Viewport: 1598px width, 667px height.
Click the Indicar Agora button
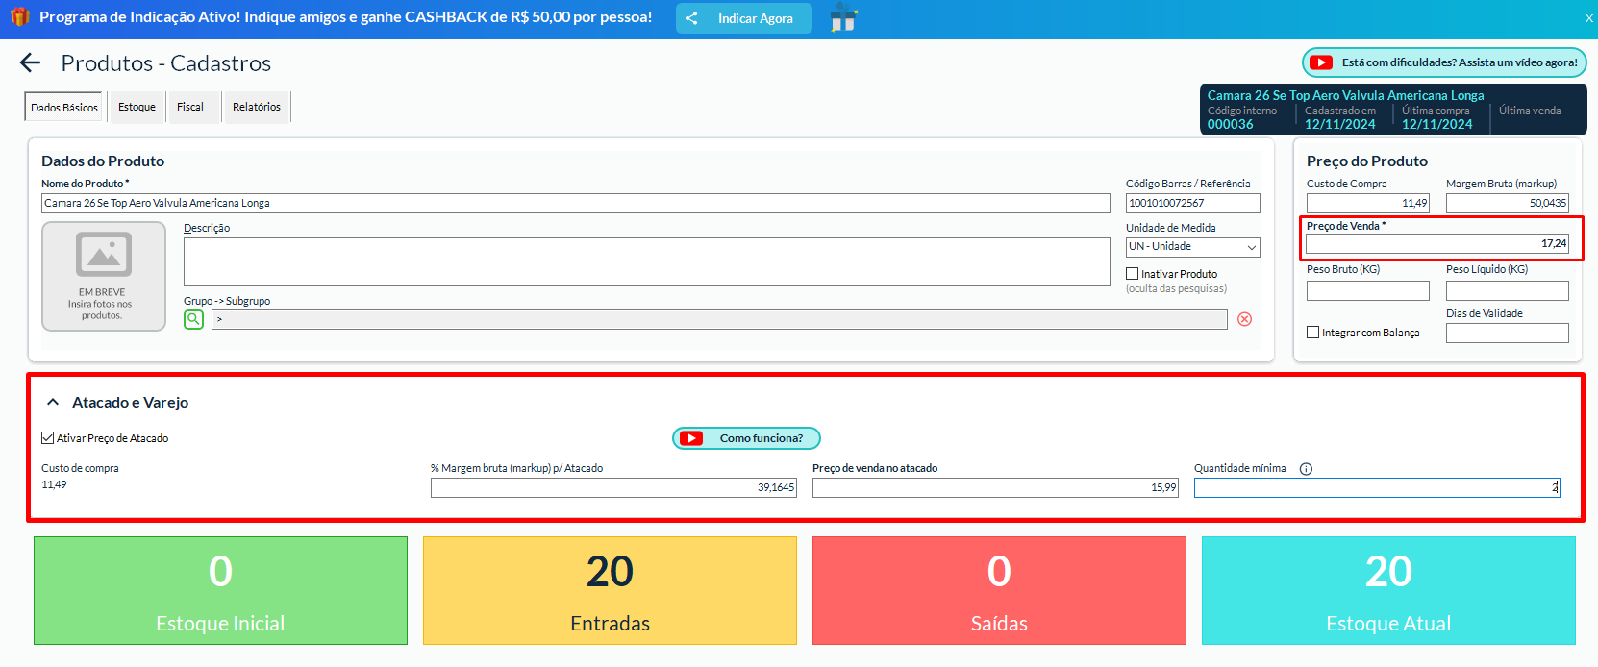743,18
